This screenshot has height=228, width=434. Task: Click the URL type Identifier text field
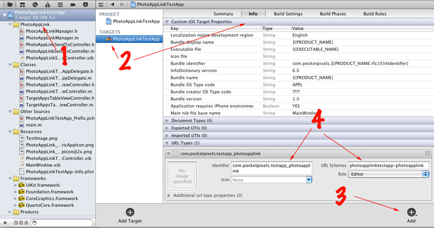[x=271, y=168]
